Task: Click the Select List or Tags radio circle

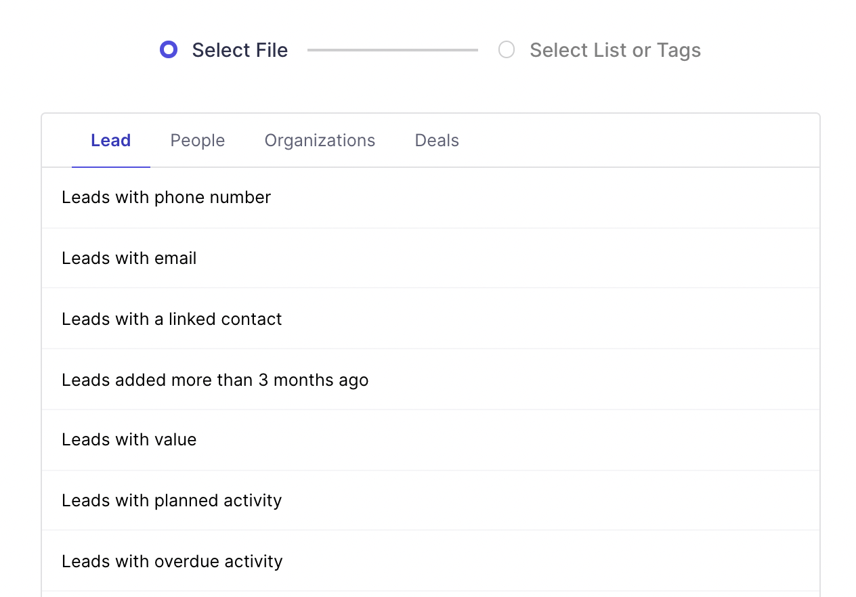Action: [x=507, y=49]
